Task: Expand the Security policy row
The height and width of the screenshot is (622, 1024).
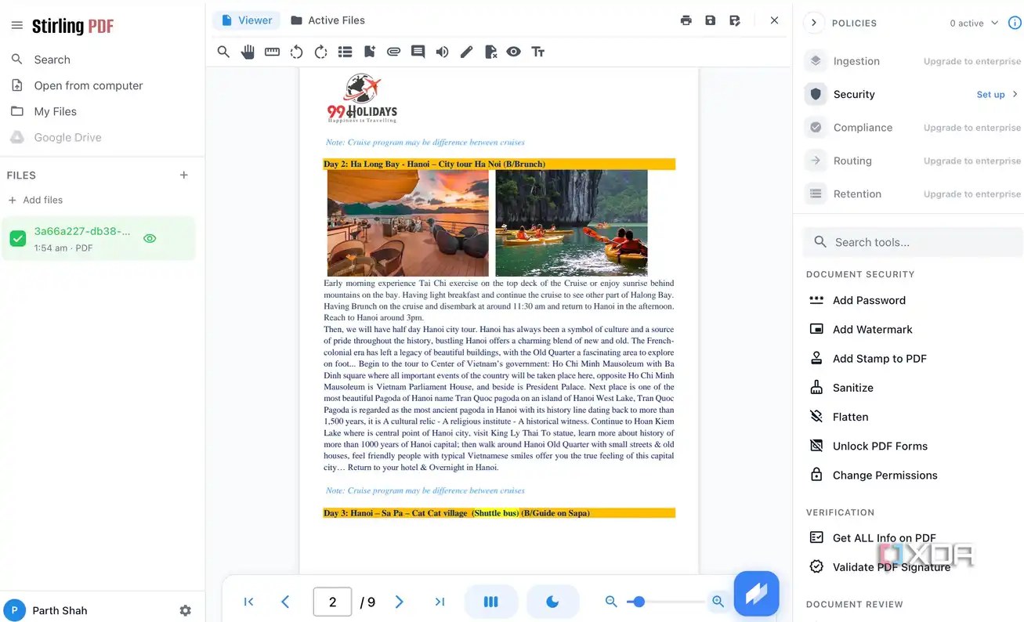Action: [x=913, y=94]
